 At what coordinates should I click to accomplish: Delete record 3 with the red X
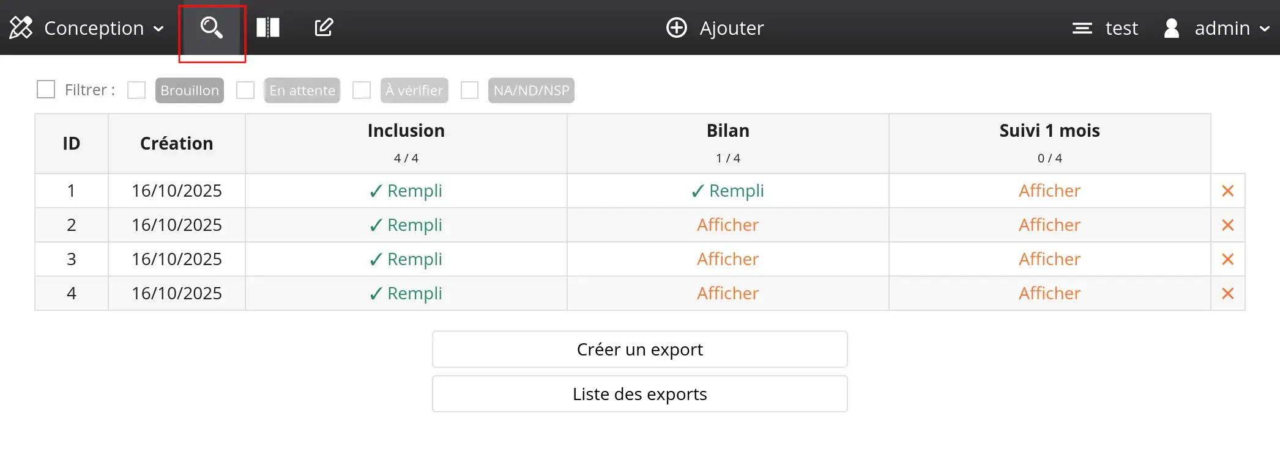(x=1227, y=260)
